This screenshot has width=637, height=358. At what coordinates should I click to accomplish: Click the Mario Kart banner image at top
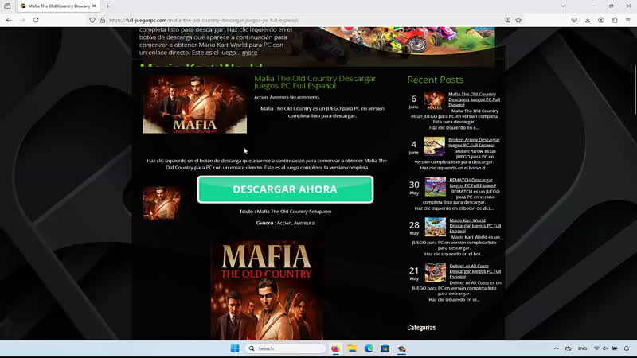[406, 41]
